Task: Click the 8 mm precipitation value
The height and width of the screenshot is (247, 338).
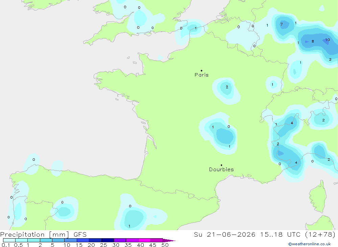Action: tap(313, 41)
